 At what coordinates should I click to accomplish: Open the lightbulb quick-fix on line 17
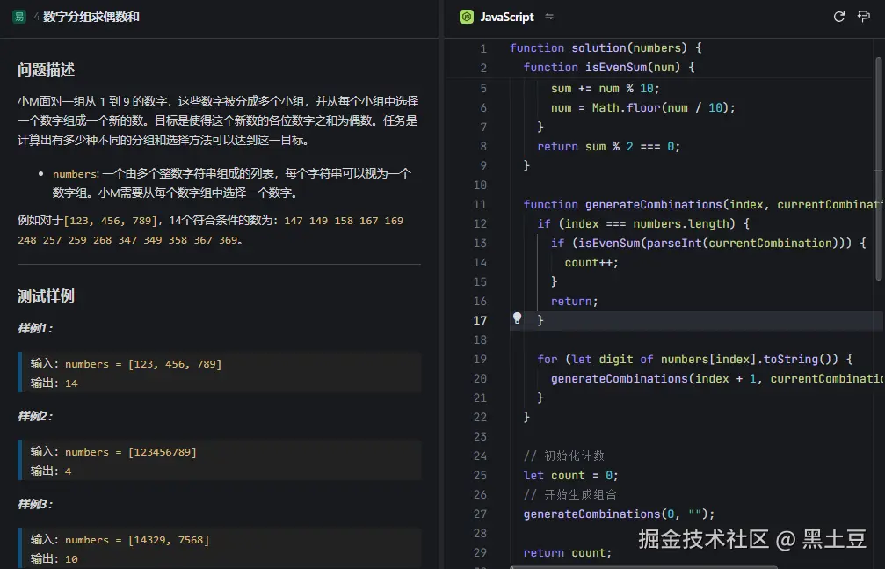[x=517, y=318]
